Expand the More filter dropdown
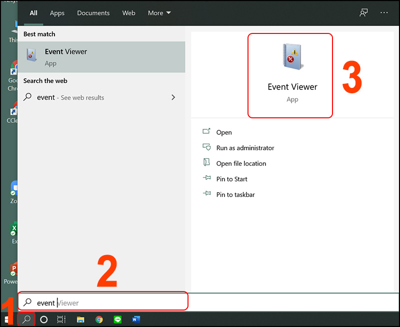The image size is (400, 327). [159, 13]
